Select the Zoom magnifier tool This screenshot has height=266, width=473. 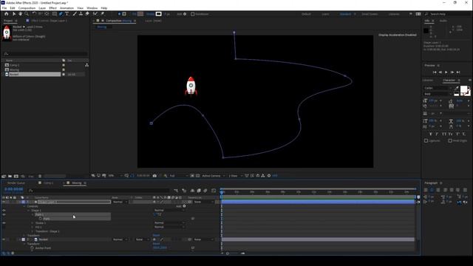click(27, 14)
